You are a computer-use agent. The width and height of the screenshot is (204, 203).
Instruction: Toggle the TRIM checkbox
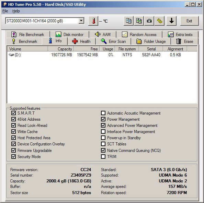[x=103, y=156]
